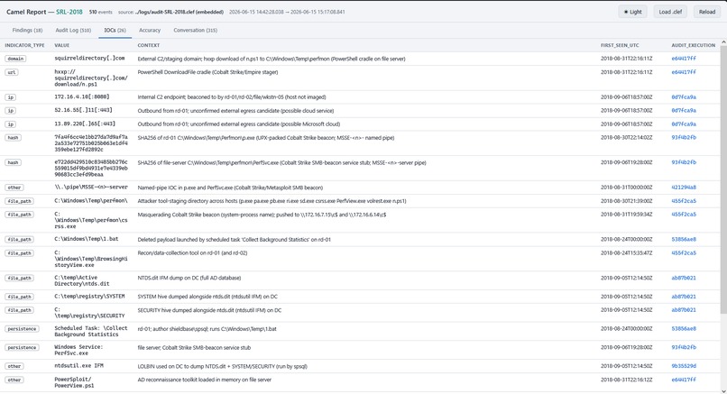
Task: Click the AUDIT_EXECUTION column header
Action: 693,45
